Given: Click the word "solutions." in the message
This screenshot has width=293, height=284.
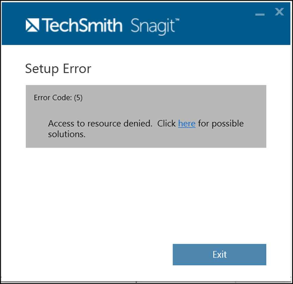Looking at the screenshot, I should point(67,134).
